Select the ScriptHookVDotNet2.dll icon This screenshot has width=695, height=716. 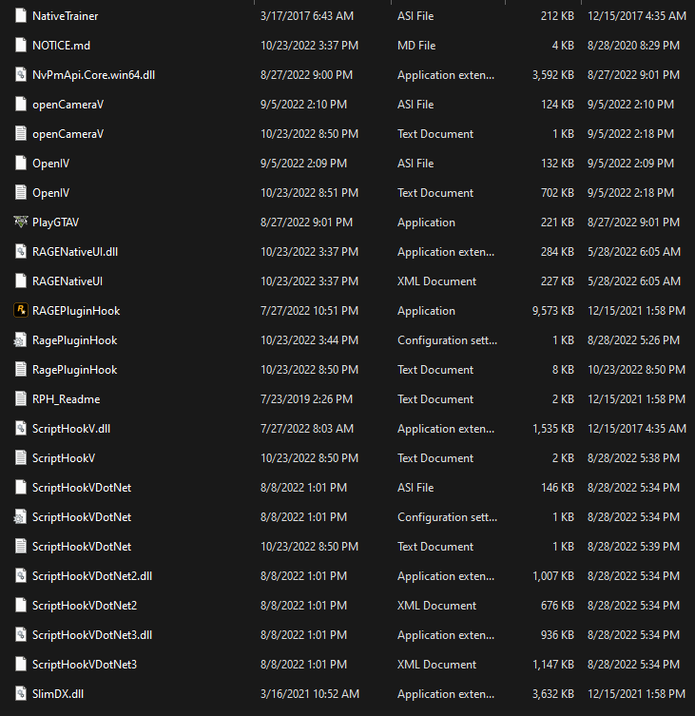pos(21,575)
